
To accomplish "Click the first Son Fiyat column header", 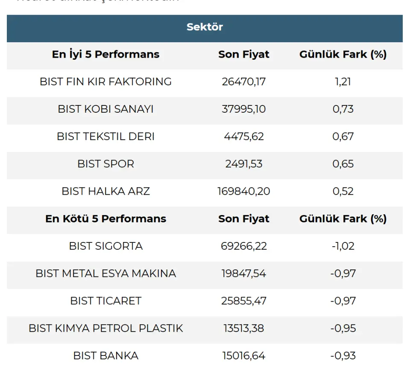I will pyautogui.click(x=244, y=55).
